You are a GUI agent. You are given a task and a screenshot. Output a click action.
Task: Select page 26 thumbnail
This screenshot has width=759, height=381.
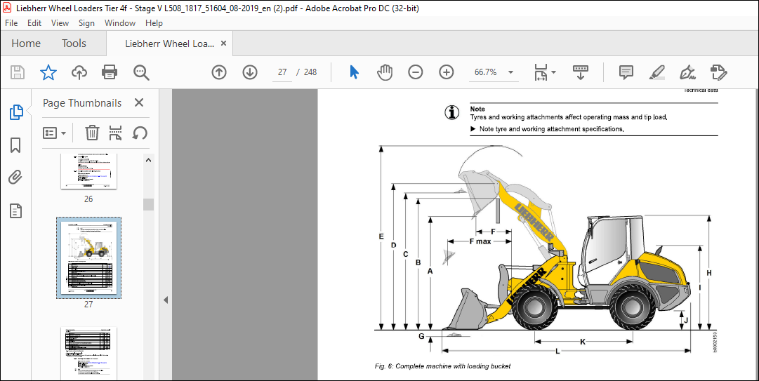[x=88, y=171]
